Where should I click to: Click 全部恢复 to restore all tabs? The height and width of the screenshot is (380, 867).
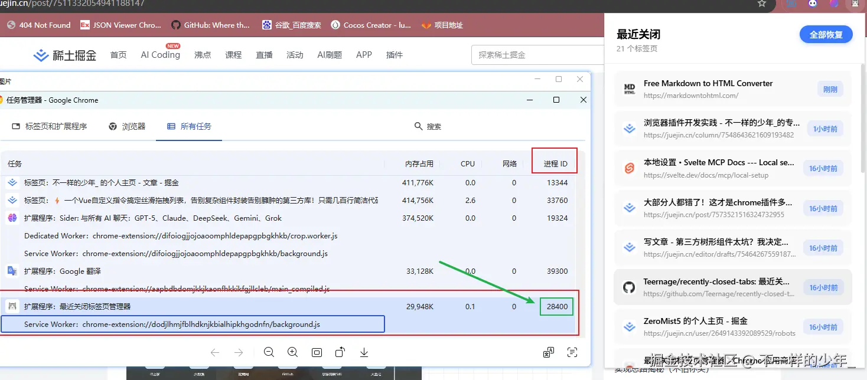(x=826, y=35)
